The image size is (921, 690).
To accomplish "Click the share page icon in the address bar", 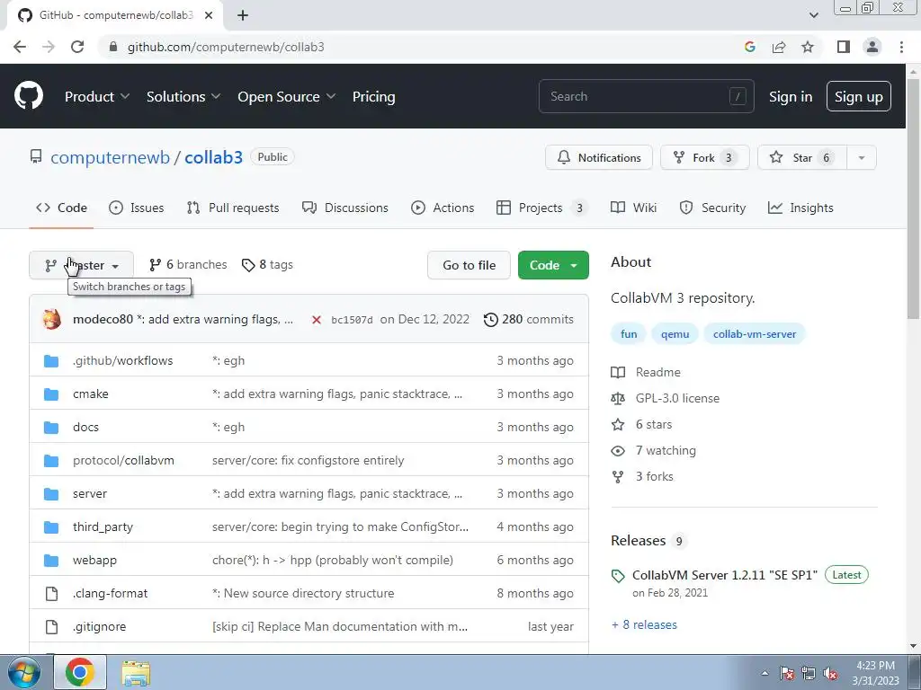I will tap(779, 47).
